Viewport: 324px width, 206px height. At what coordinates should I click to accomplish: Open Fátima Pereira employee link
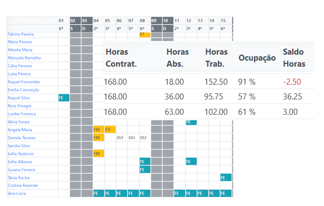(20, 34)
